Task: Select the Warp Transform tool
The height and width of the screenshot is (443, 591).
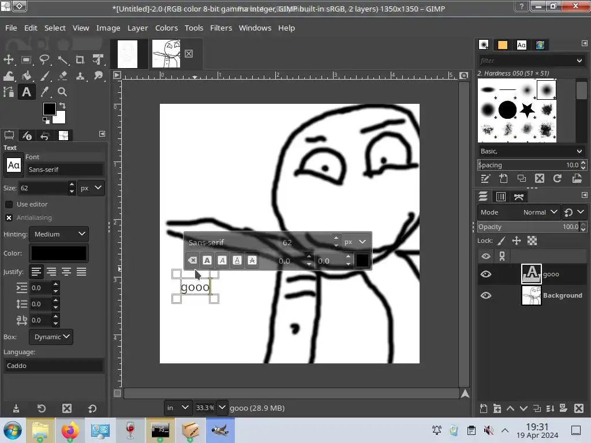Action: 9,76
